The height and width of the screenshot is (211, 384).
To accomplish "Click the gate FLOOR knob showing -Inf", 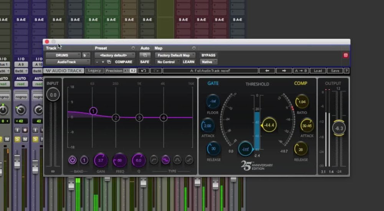I will pyautogui.click(x=213, y=101).
